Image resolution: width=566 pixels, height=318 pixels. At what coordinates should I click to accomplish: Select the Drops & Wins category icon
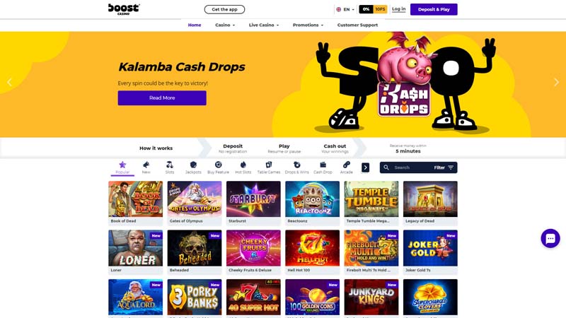tap(296, 165)
